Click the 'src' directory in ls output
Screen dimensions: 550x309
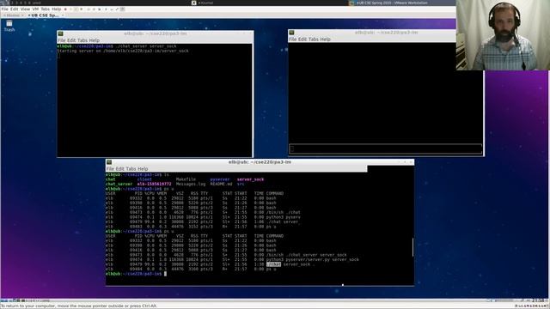pyautogui.click(x=241, y=184)
